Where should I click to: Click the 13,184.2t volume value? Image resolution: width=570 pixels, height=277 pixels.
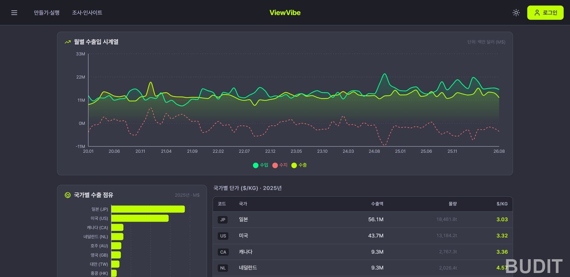tap(446, 236)
